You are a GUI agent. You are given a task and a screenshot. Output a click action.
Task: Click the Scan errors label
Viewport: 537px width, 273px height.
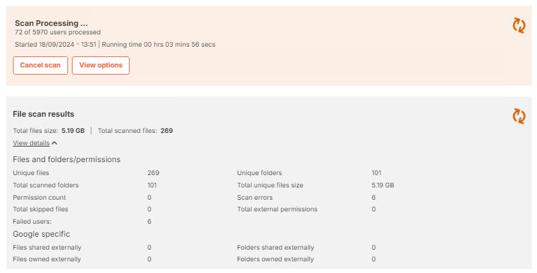click(x=255, y=197)
